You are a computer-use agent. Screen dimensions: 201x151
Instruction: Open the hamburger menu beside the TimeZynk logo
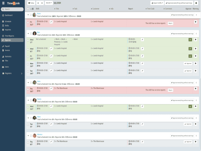[x=3, y=3]
